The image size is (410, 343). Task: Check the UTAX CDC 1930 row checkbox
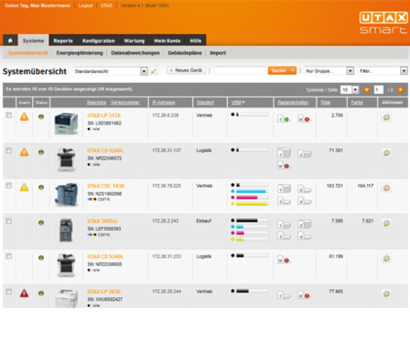pyautogui.click(x=9, y=186)
